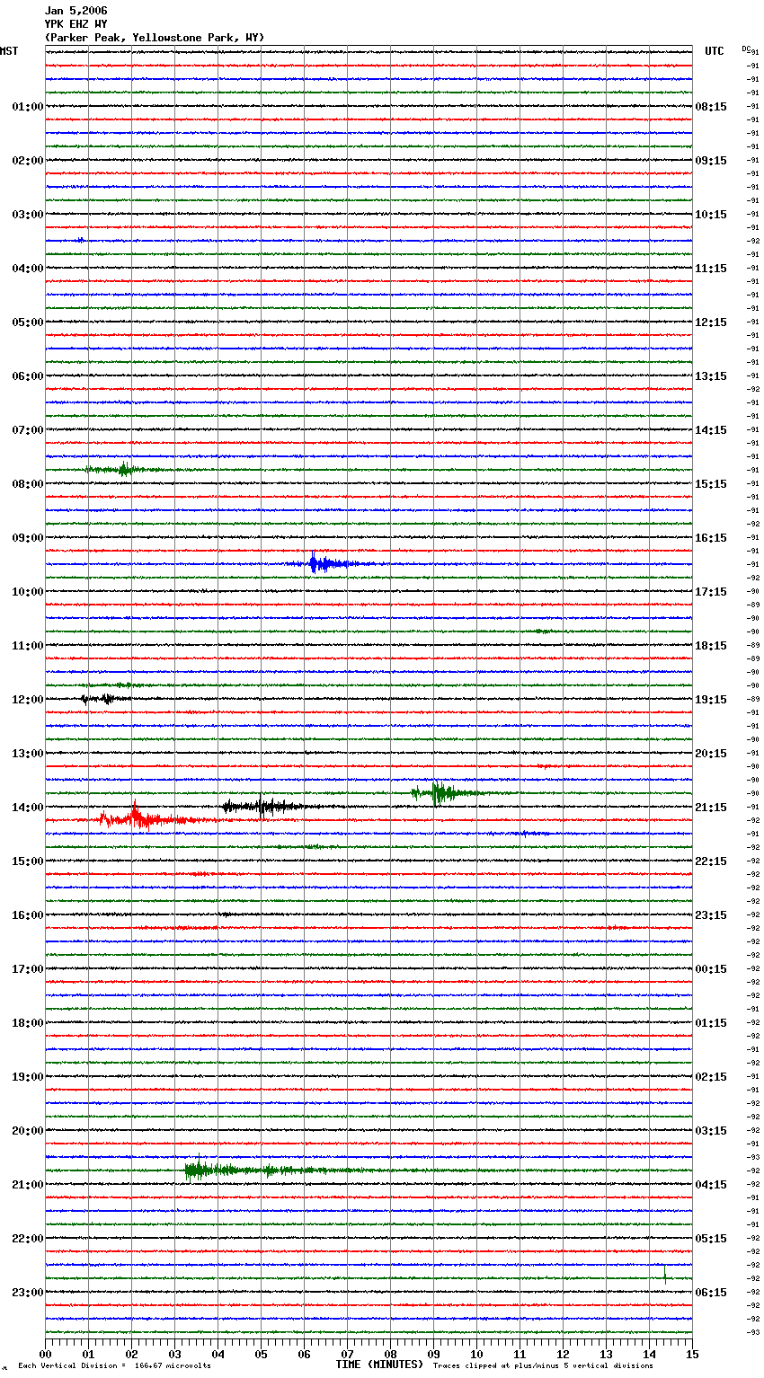Viewport: 764px width, 1378px height.
Task: Click the 02:15 UTC time label
Action: [711, 1077]
